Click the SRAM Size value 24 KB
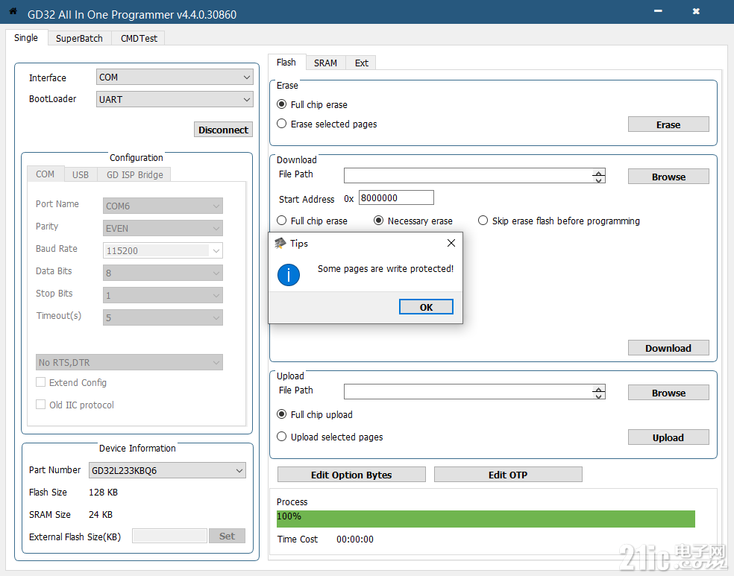Image resolution: width=734 pixels, height=576 pixels. click(101, 514)
